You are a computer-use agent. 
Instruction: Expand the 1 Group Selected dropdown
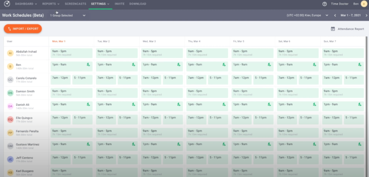tap(68, 16)
